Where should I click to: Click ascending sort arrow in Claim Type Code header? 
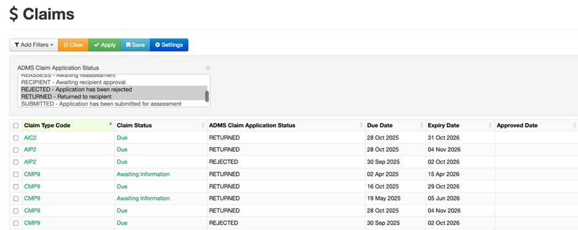(110, 124)
